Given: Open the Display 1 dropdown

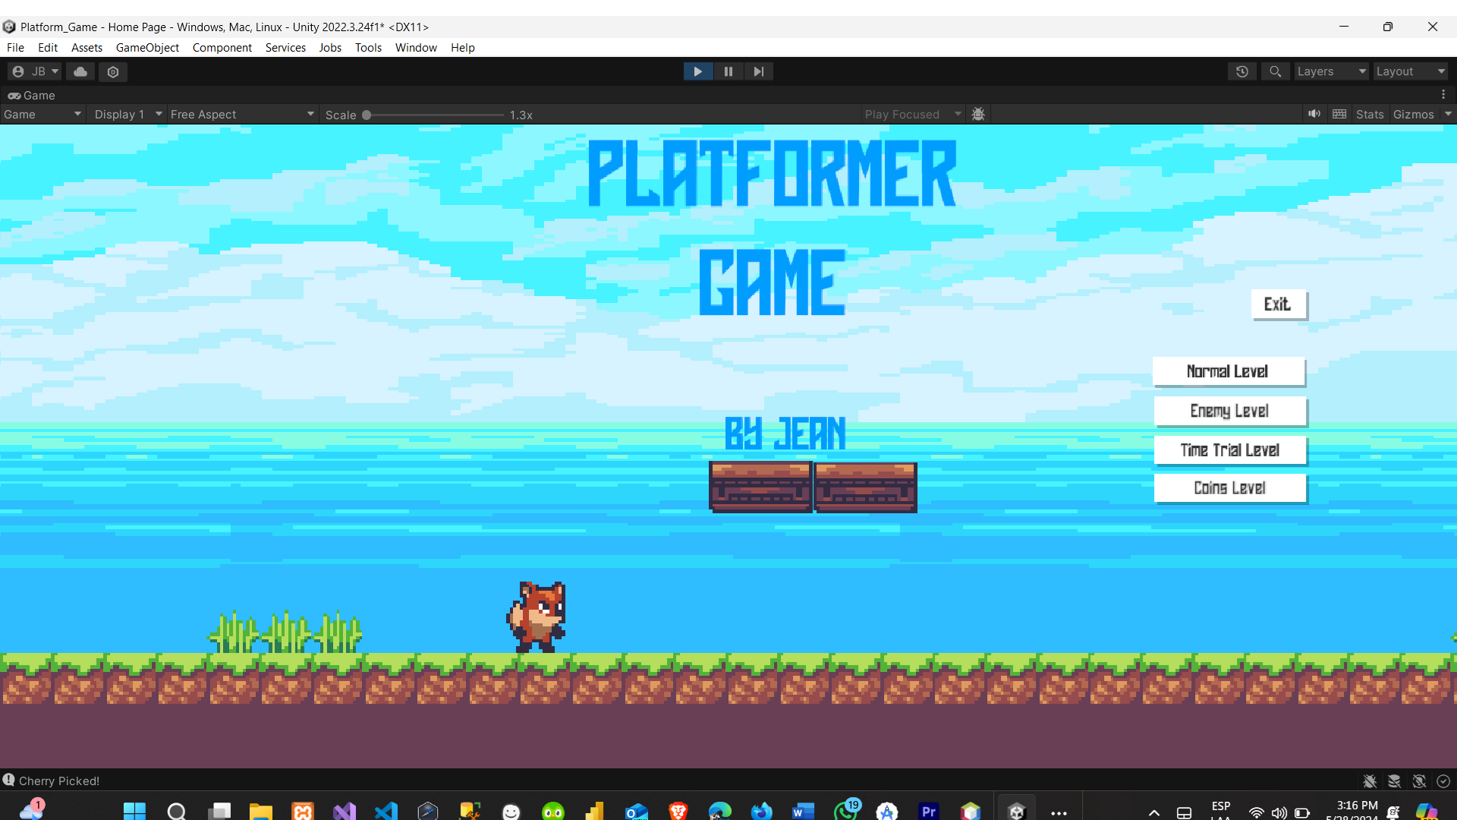Looking at the screenshot, I should (x=127, y=115).
